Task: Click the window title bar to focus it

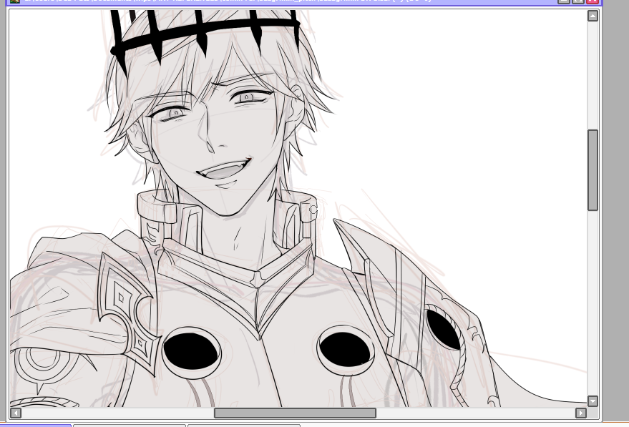Action: 286,1
